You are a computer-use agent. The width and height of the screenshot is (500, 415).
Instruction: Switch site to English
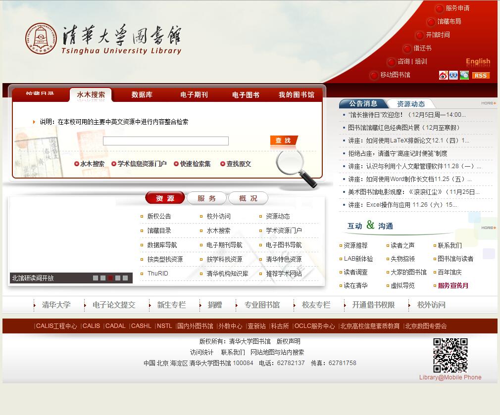tap(478, 61)
